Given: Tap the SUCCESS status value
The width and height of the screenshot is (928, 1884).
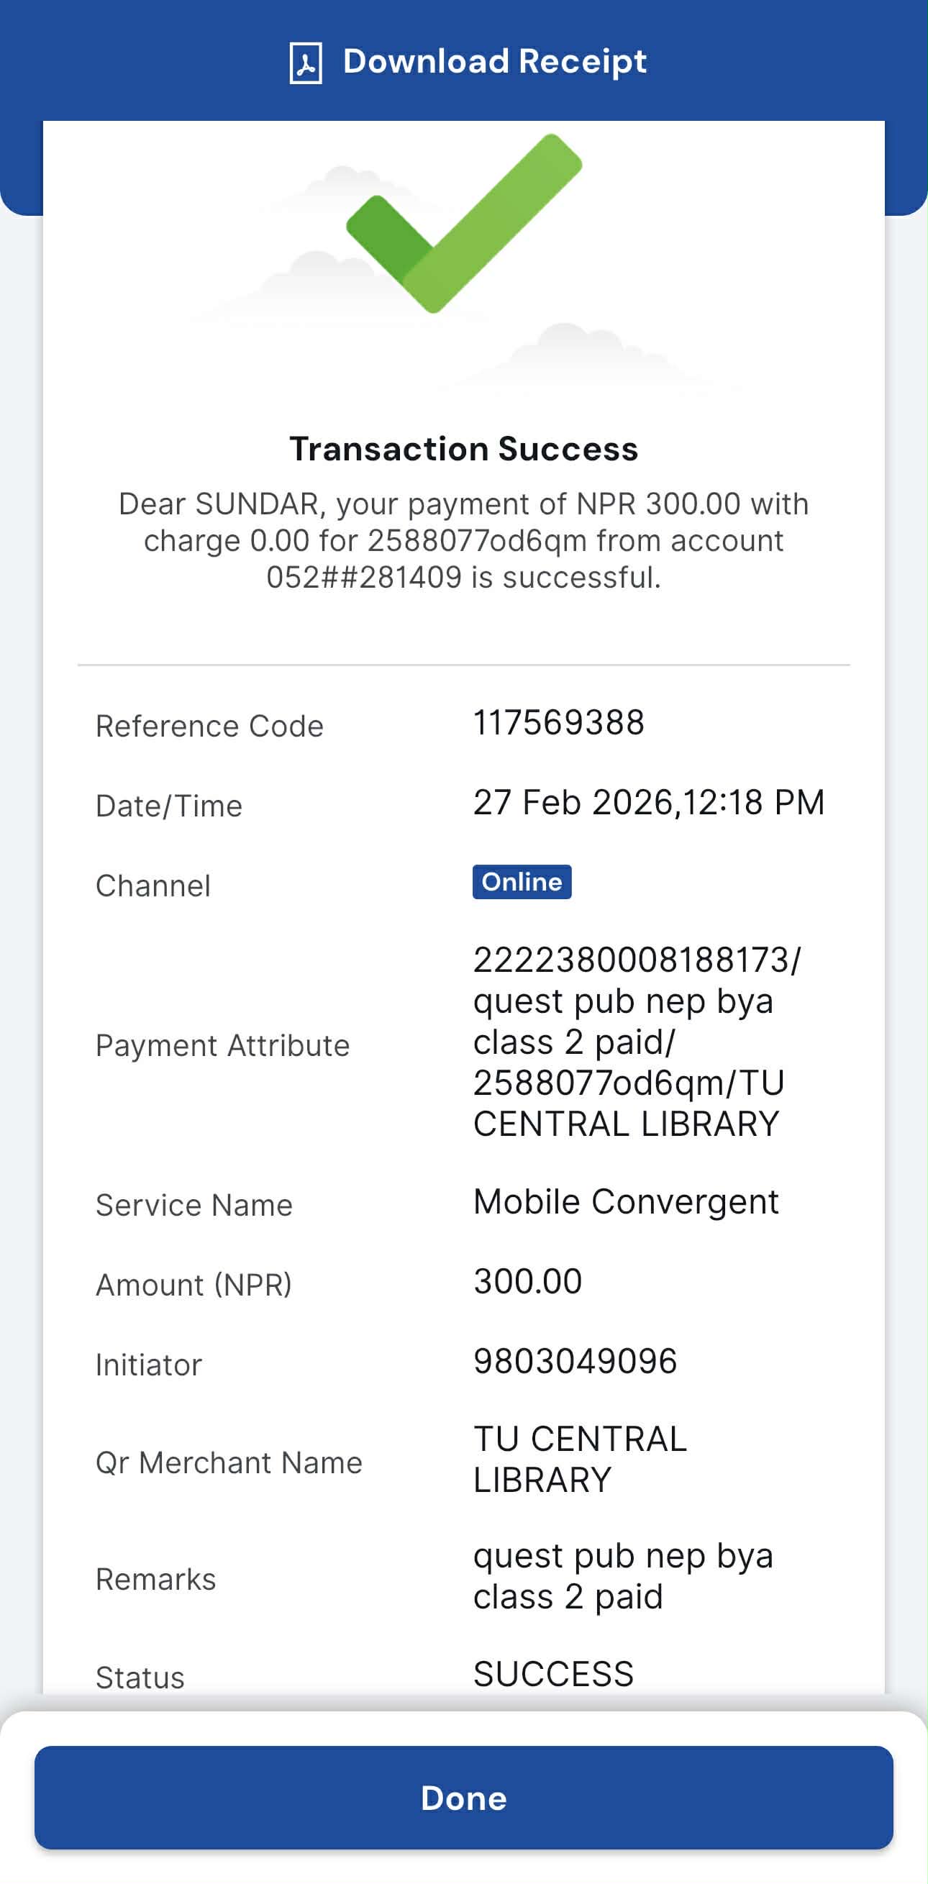Looking at the screenshot, I should [553, 1674].
